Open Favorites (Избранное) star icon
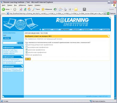This screenshot has height=103, width=117. 43,9
